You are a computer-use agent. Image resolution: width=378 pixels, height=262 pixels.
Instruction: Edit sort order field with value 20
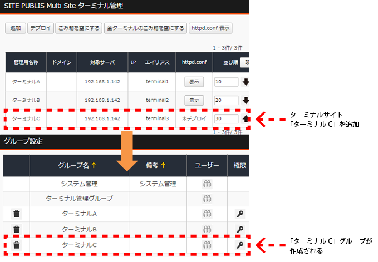(227, 100)
